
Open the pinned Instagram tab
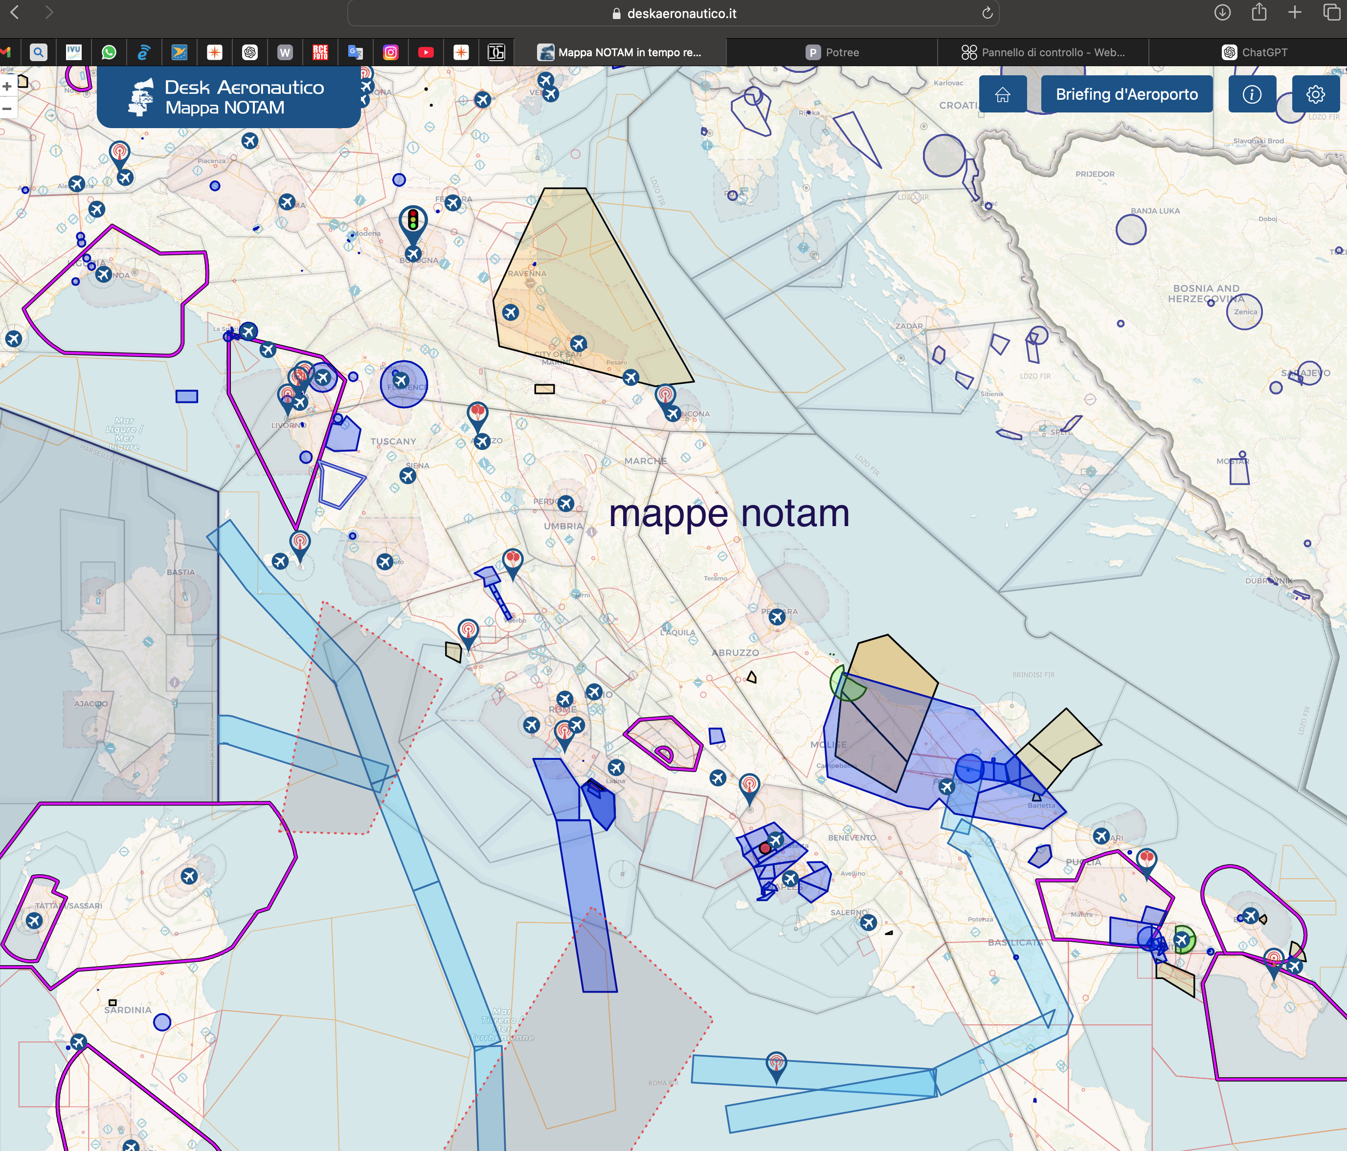pyautogui.click(x=391, y=52)
